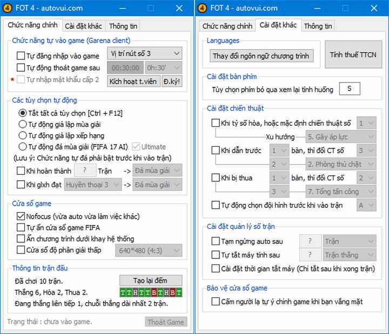
Task: Click the FOT 4 app icon in left window title bar
Action: coord(8,8)
